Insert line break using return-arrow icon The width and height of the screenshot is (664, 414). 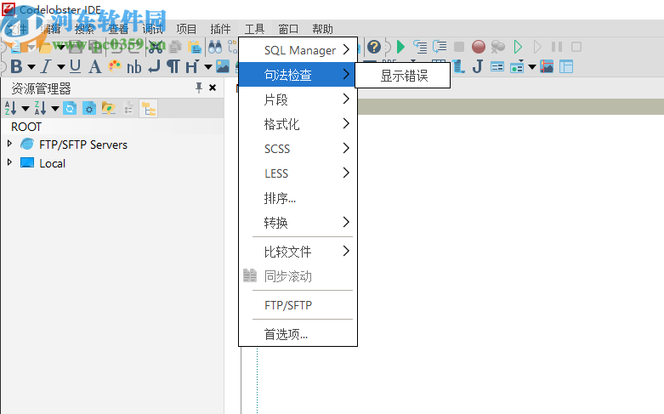pyautogui.click(x=154, y=66)
